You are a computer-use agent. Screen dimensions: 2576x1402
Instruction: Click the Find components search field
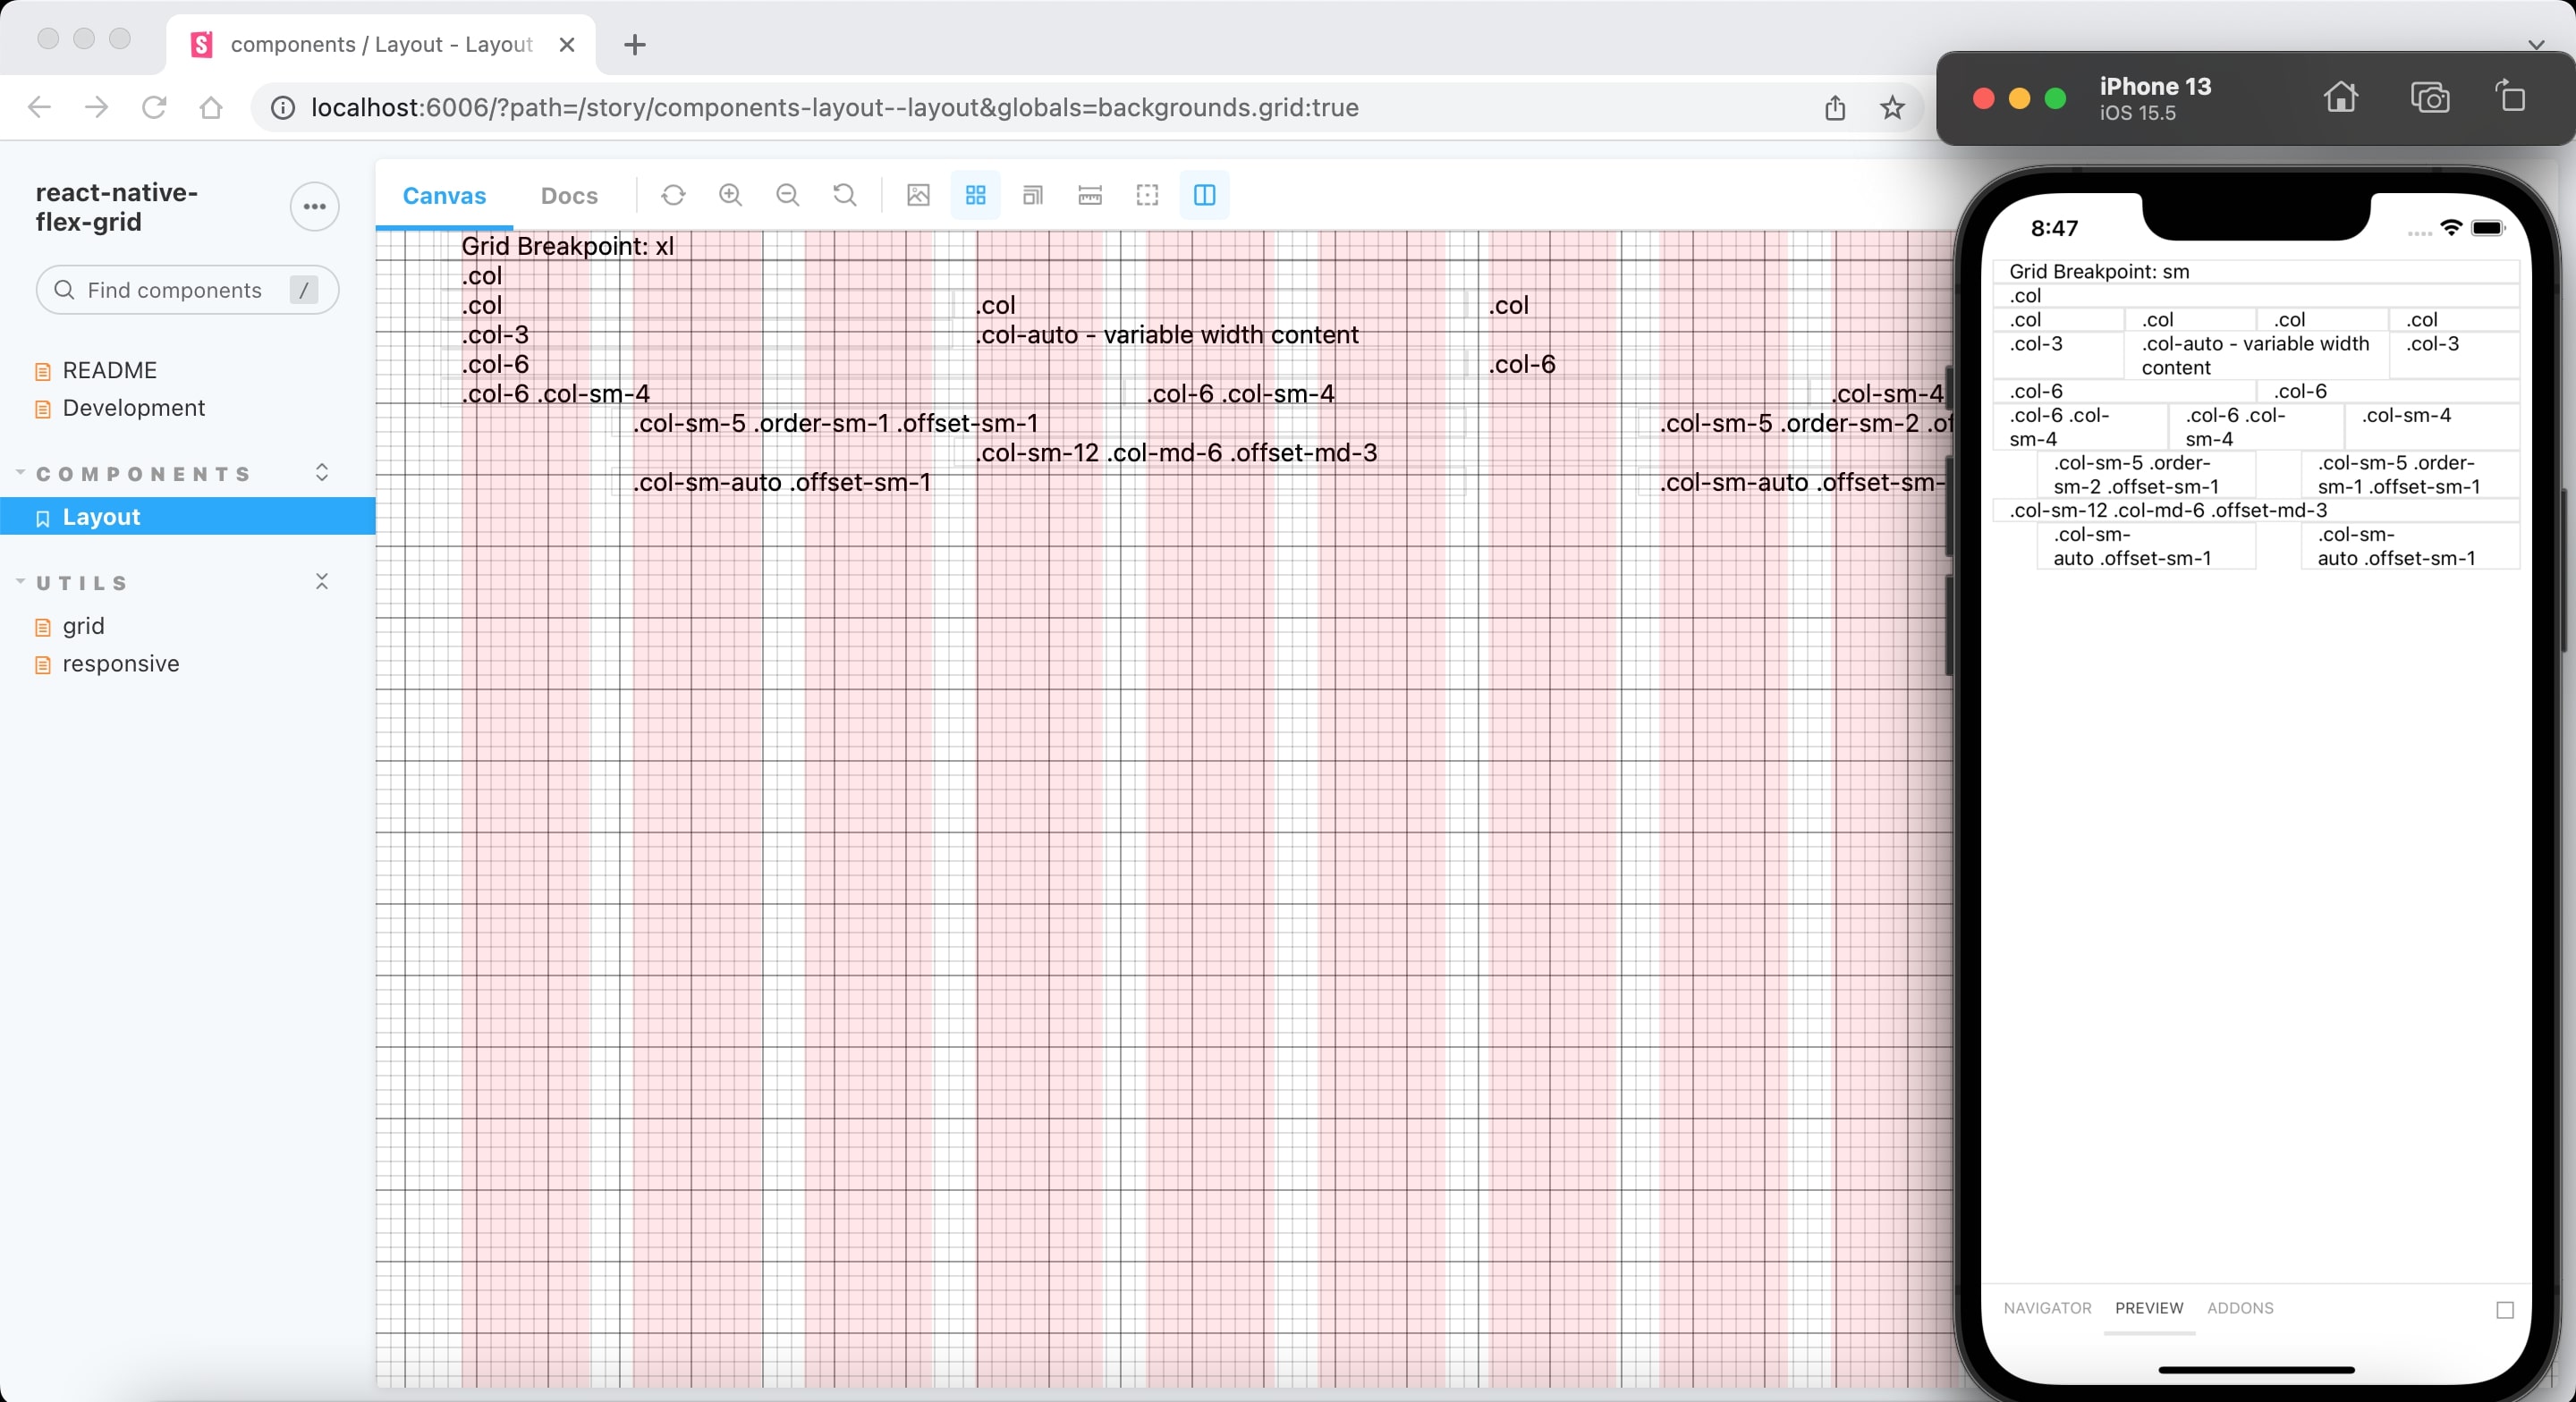tap(186, 290)
